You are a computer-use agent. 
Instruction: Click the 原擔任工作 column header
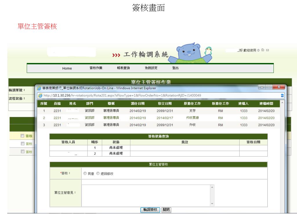(x=192, y=104)
